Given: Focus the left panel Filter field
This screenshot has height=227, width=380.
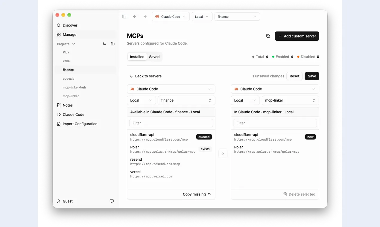Looking at the screenshot, I should click(171, 123).
